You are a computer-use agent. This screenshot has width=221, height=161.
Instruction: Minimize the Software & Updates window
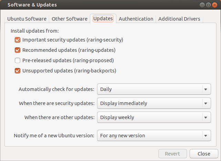(202, 5)
